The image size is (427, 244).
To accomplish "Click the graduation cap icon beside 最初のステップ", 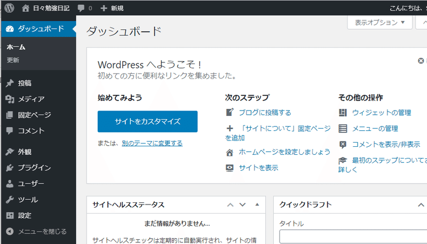I will (343, 160).
